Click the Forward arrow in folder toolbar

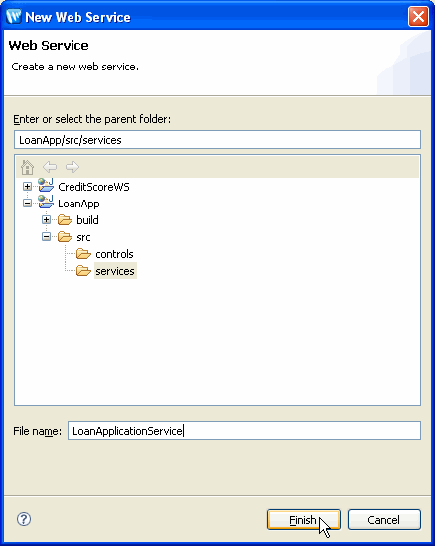click(72, 167)
